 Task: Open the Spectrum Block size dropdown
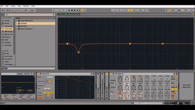click(49, 77)
